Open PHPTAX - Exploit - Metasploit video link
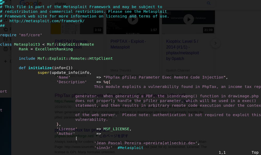The height and width of the screenshot is (155, 261). pos(128,44)
